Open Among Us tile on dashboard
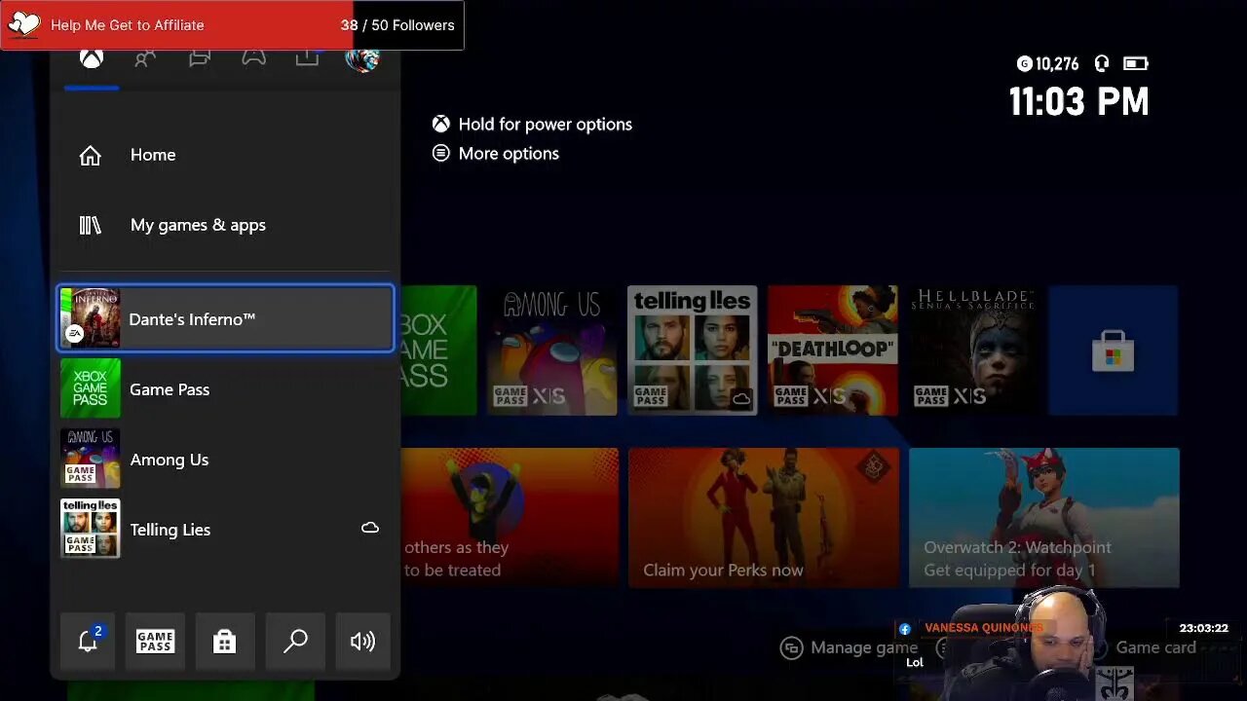 (552, 350)
